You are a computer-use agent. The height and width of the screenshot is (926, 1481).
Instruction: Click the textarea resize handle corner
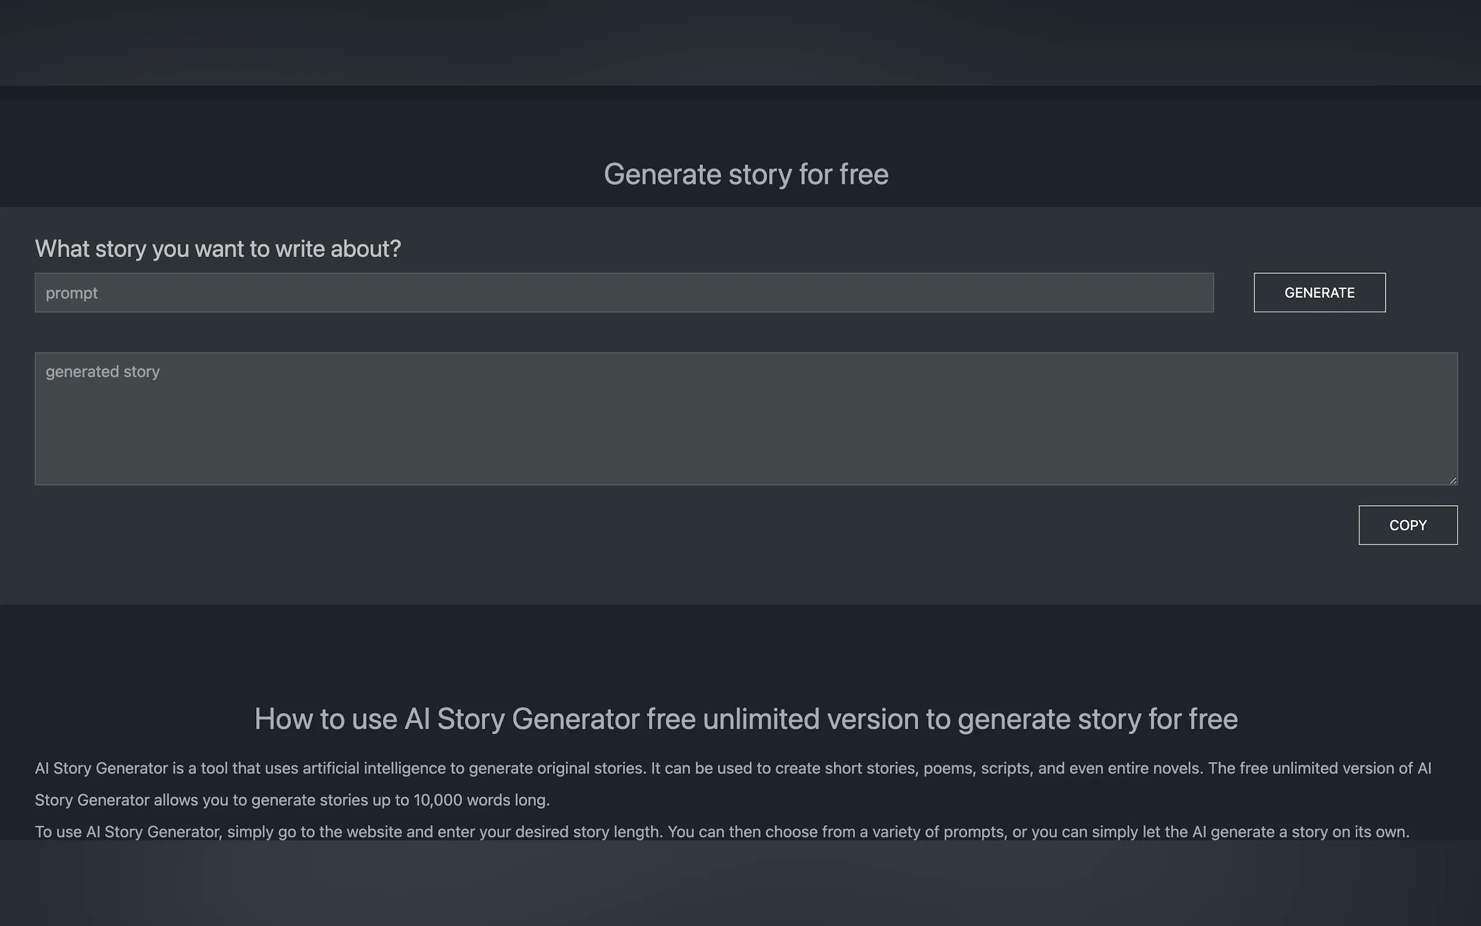pyautogui.click(x=1452, y=480)
